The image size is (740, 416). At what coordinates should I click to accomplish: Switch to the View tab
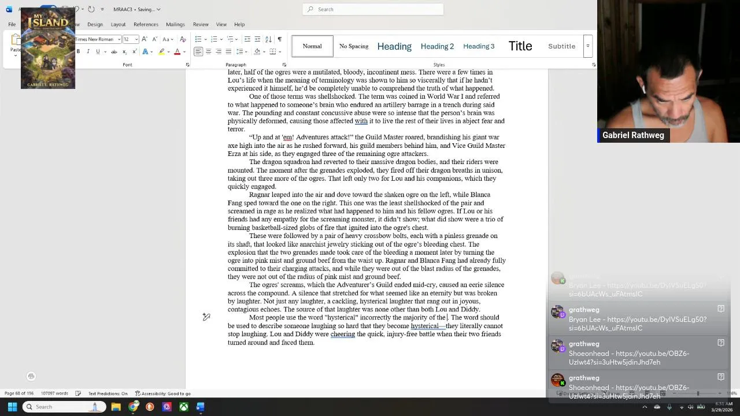221,24
